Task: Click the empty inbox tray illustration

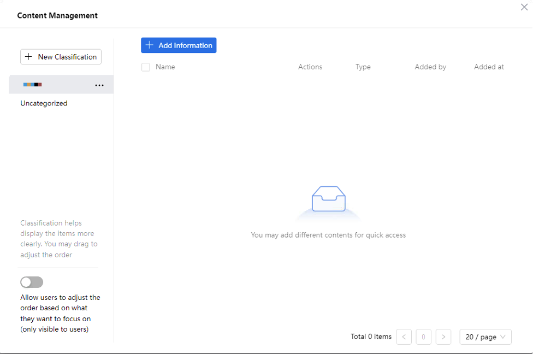Action: pyautogui.click(x=328, y=199)
